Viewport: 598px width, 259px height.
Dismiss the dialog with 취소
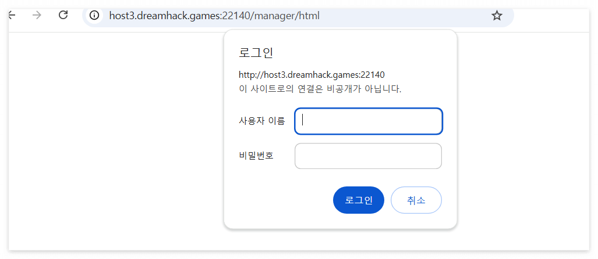tap(416, 200)
